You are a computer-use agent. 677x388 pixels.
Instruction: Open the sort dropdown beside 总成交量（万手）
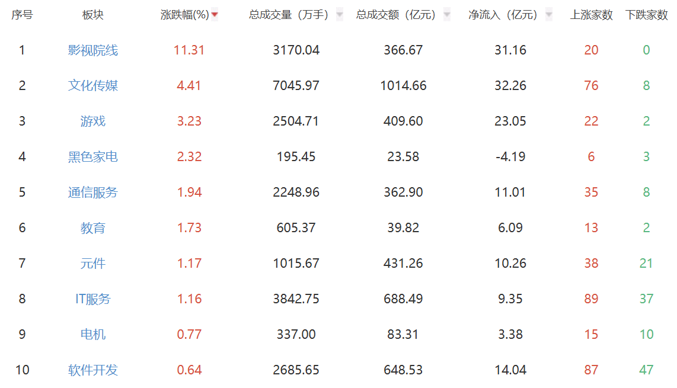click(x=338, y=15)
